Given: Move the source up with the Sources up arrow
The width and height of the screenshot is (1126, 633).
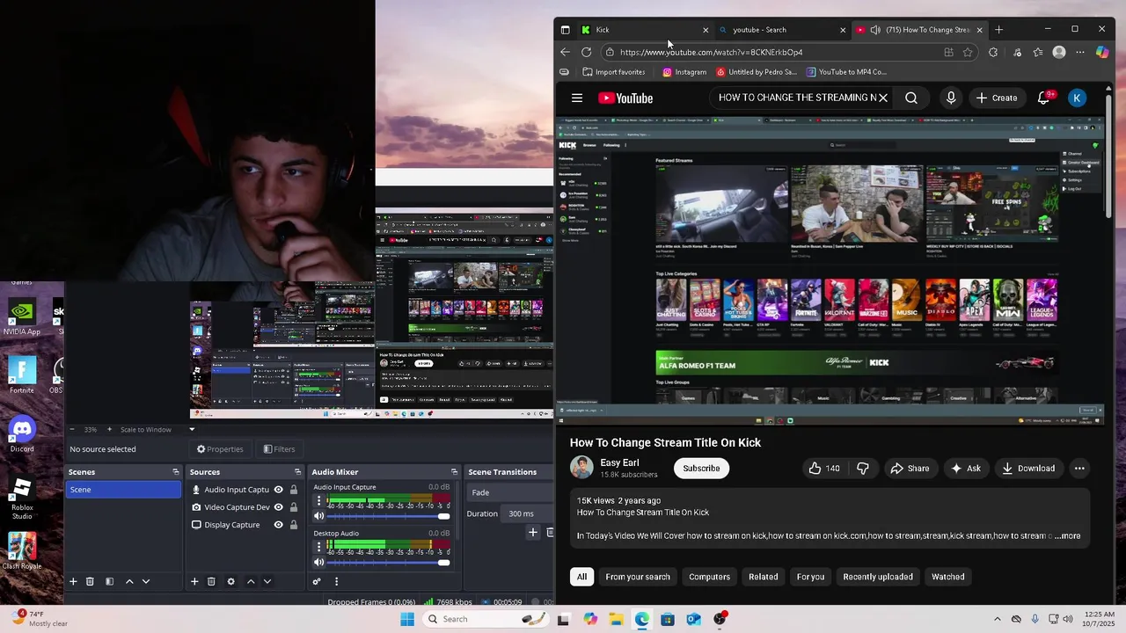Looking at the screenshot, I should (x=251, y=581).
